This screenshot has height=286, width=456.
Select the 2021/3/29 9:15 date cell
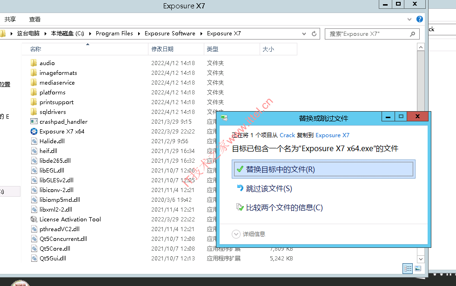(171, 121)
